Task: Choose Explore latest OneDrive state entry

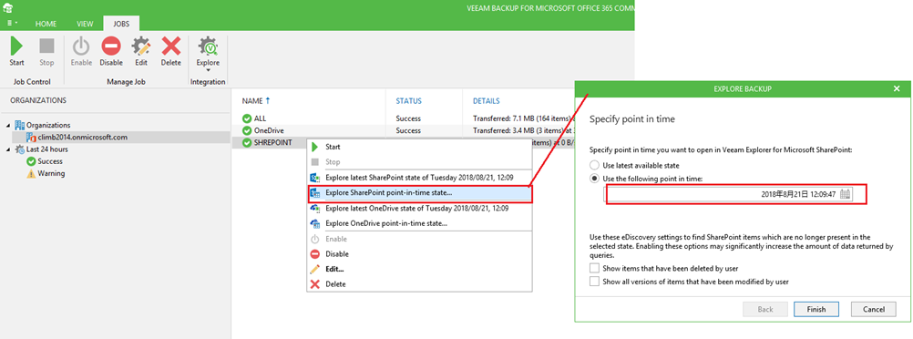Action: tap(420, 208)
